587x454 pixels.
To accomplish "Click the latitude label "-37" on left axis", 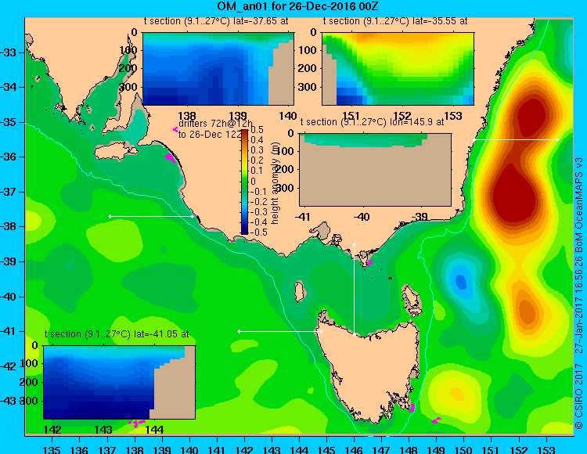I will point(9,192).
